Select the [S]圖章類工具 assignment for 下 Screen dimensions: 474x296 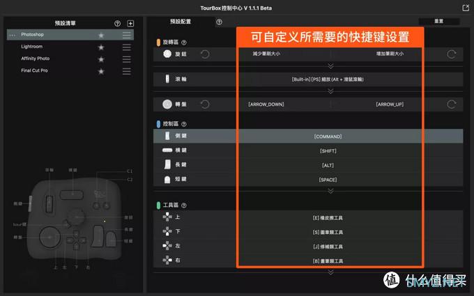(328, 232)
